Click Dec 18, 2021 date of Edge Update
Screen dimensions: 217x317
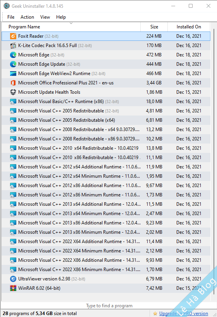point(189,64)
